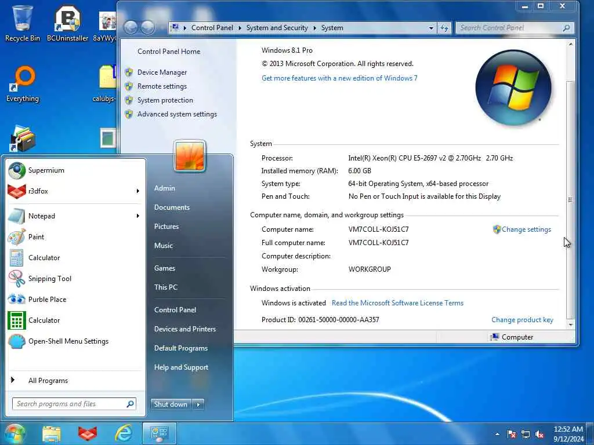Open File Explorer from the taskbar

pyautogui.click(x=52, y=433)
